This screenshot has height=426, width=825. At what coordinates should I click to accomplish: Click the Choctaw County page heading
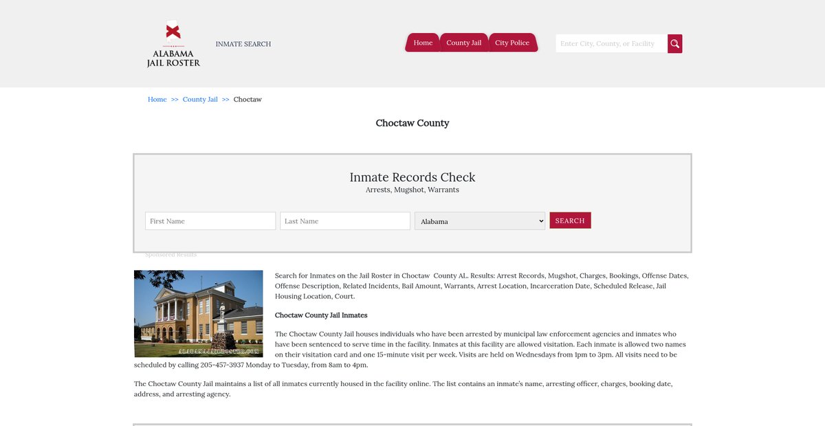coord(412,123)
